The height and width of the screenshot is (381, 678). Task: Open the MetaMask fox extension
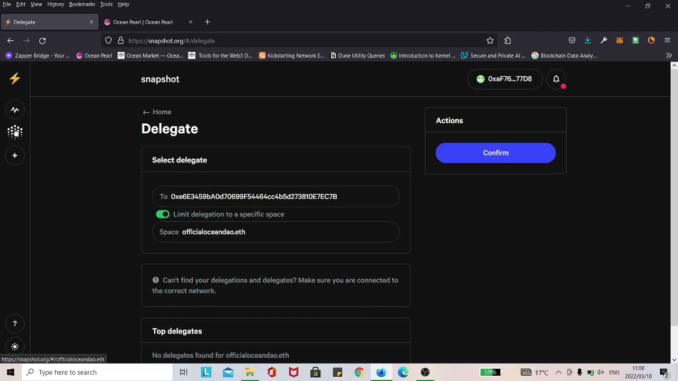[x=620, y=40]
